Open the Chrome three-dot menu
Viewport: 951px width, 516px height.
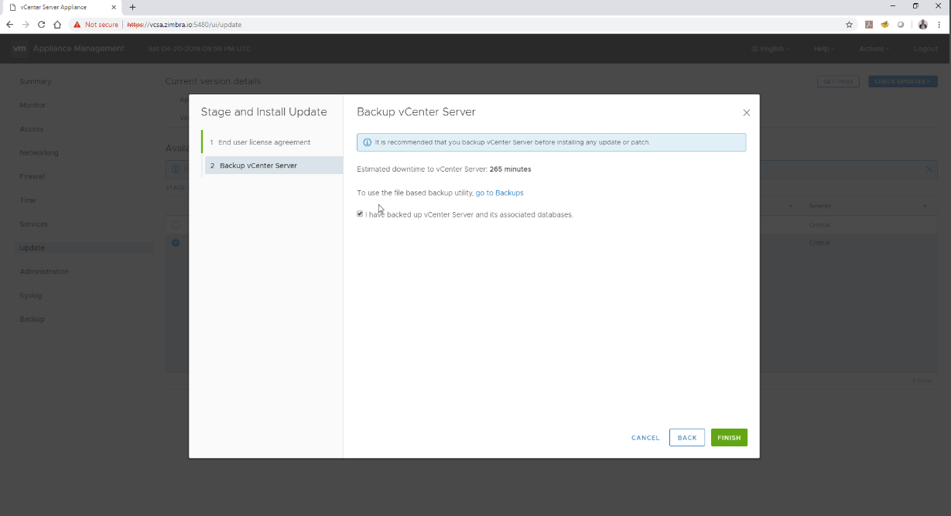tap(939, 25)
